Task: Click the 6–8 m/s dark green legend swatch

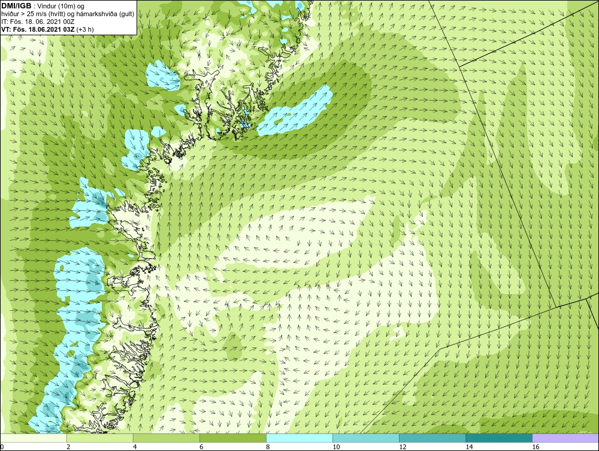Action: point(232,438)
